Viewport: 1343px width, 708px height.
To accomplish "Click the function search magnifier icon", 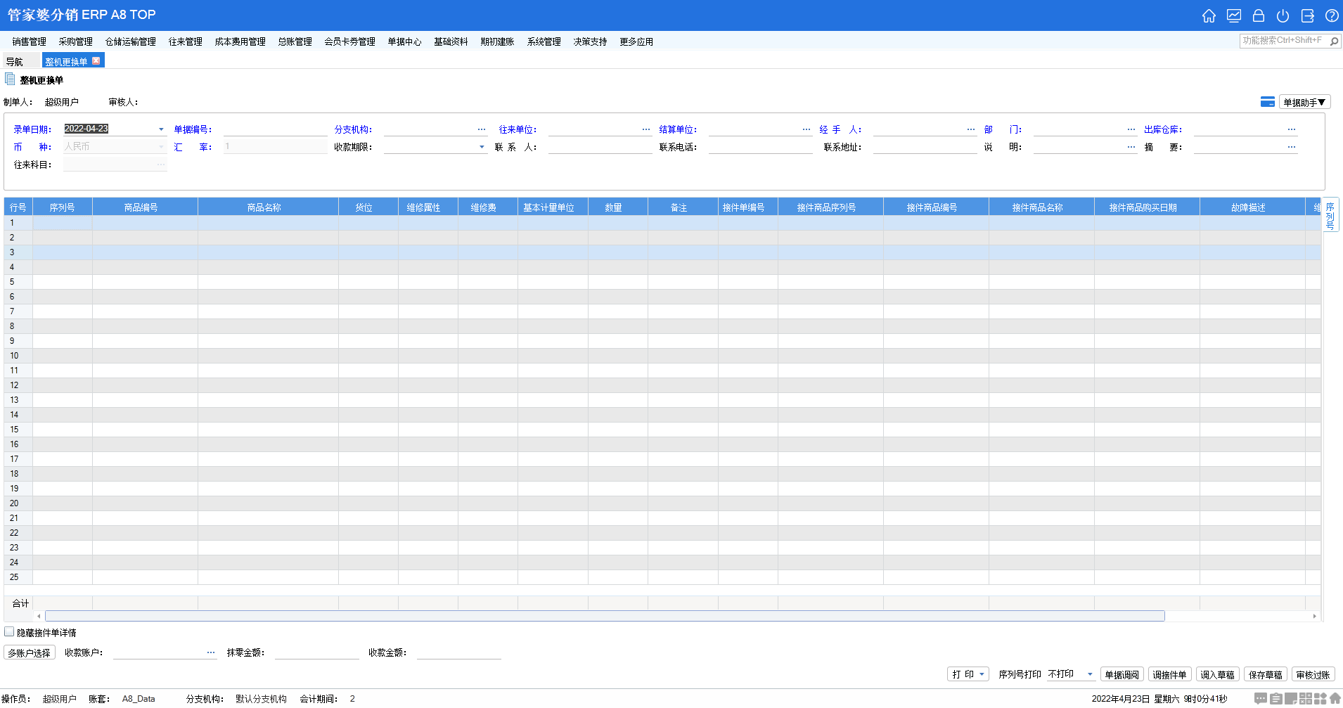I will coord(1334,41).
